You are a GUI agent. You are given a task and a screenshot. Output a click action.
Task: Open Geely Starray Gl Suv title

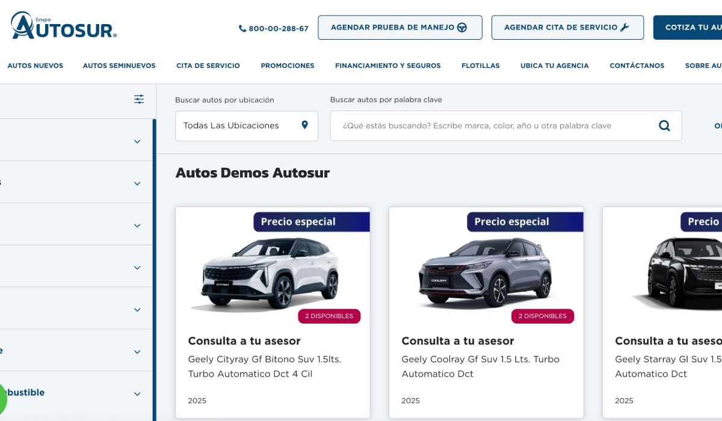pyautogui.click(x=668, y=366)
